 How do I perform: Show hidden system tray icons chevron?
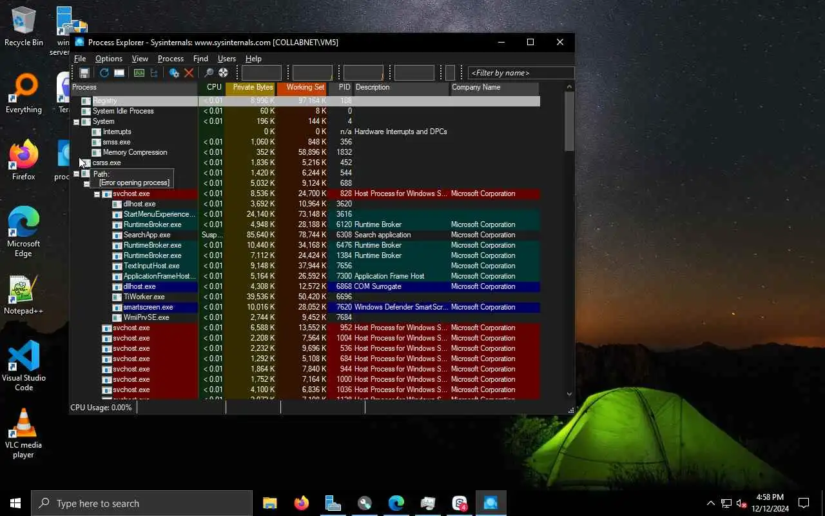tap(711, 503)
